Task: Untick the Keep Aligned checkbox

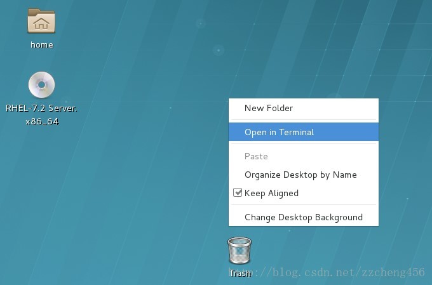Action: pyautogui.click(x=237, y=192)
